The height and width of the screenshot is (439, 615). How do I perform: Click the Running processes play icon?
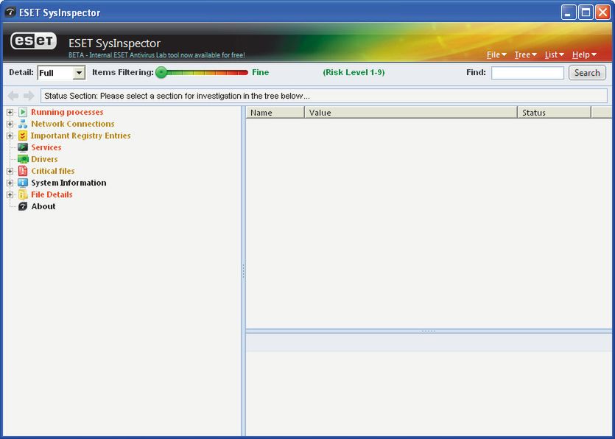[23, 112]
